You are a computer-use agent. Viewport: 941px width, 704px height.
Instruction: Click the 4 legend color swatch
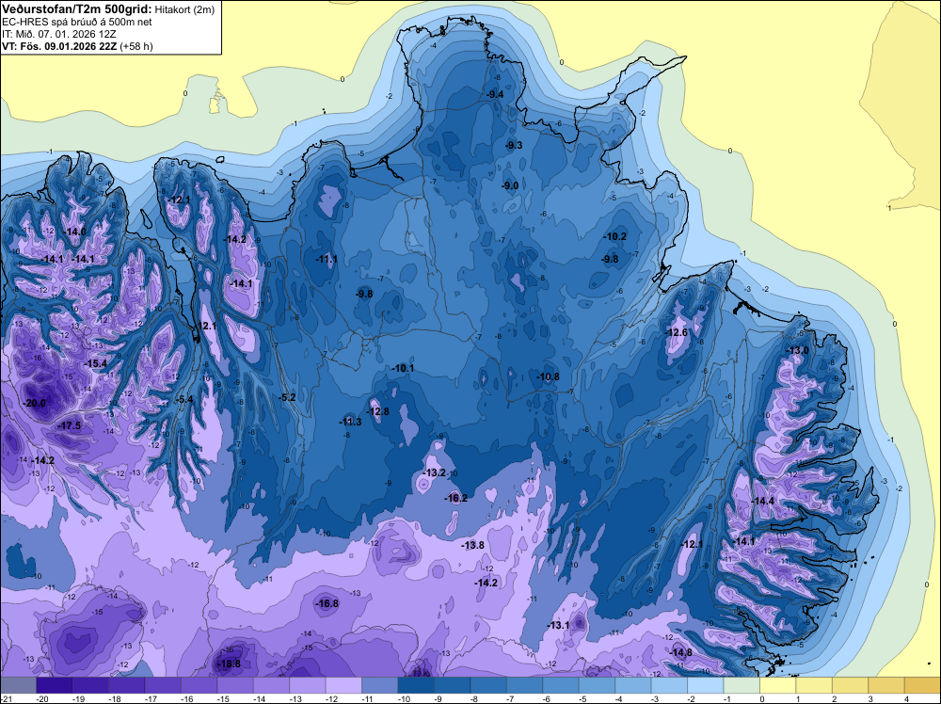[922, 685]
